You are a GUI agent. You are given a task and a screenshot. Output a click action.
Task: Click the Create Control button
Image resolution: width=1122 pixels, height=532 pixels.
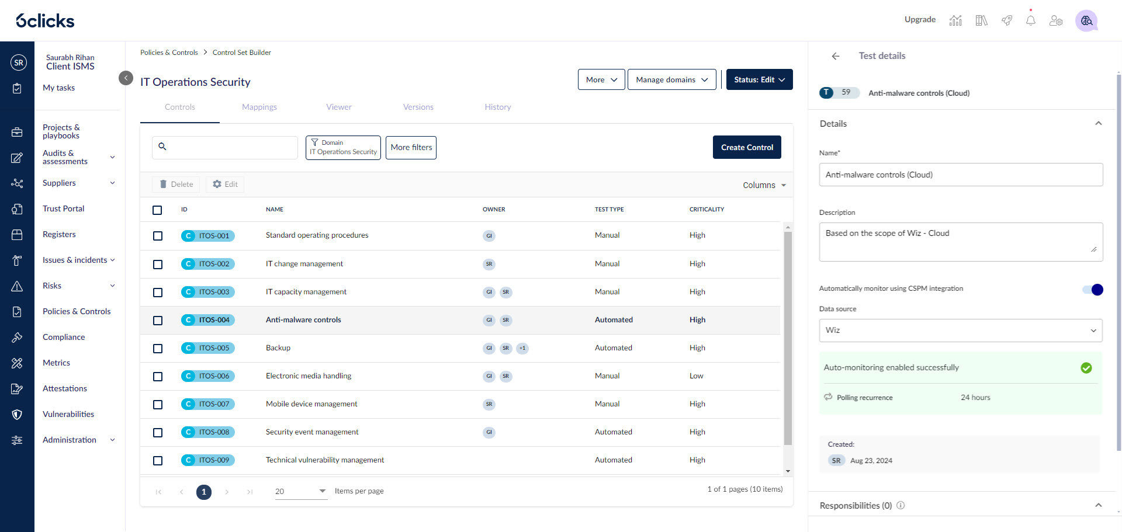pyautogui.click(x=746, y=147)
